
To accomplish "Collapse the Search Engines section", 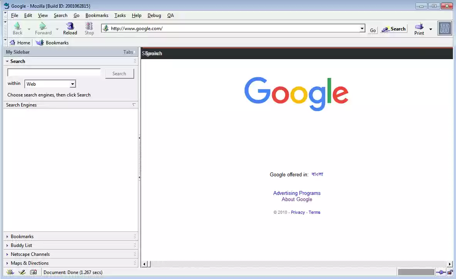I will click(x=133, y=105).
